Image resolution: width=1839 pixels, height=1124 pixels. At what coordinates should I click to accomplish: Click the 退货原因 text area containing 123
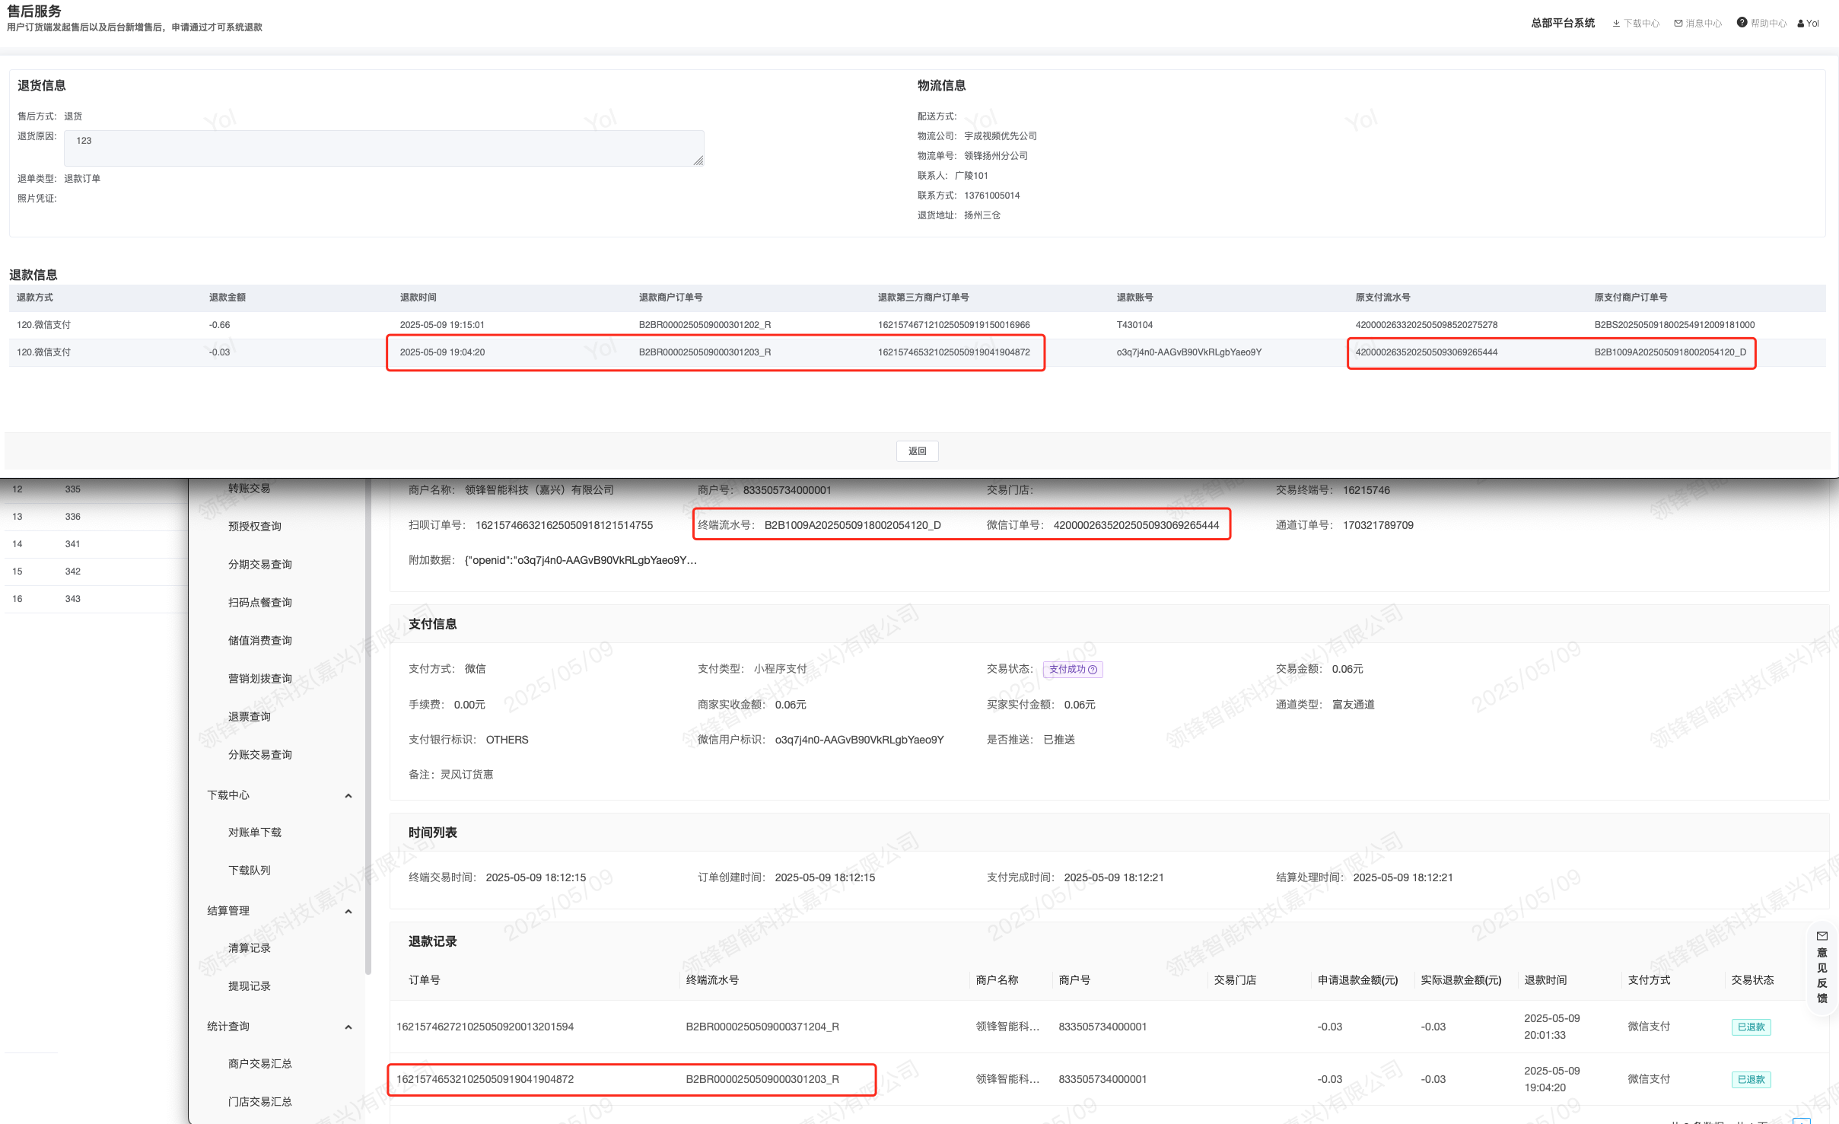click(383, 148)
